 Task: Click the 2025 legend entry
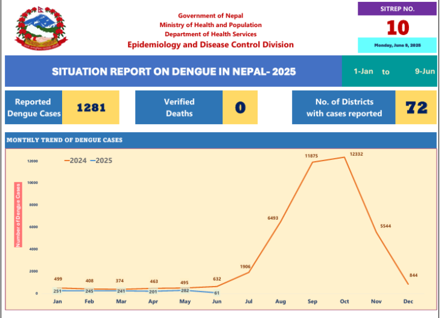[101, 161]
